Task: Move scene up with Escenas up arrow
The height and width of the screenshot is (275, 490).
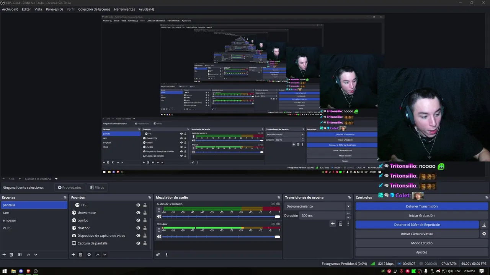Action: coord(28,255)
